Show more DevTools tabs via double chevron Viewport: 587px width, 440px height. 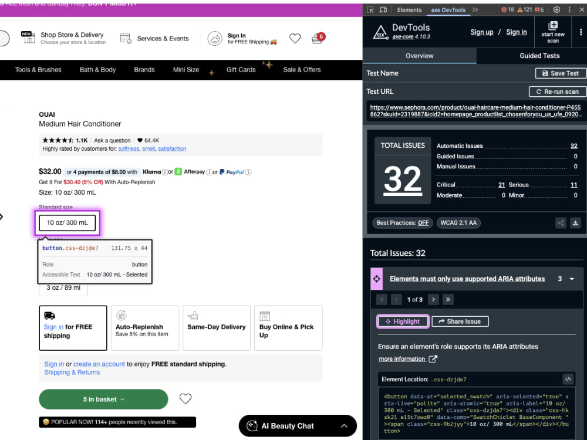475,10
